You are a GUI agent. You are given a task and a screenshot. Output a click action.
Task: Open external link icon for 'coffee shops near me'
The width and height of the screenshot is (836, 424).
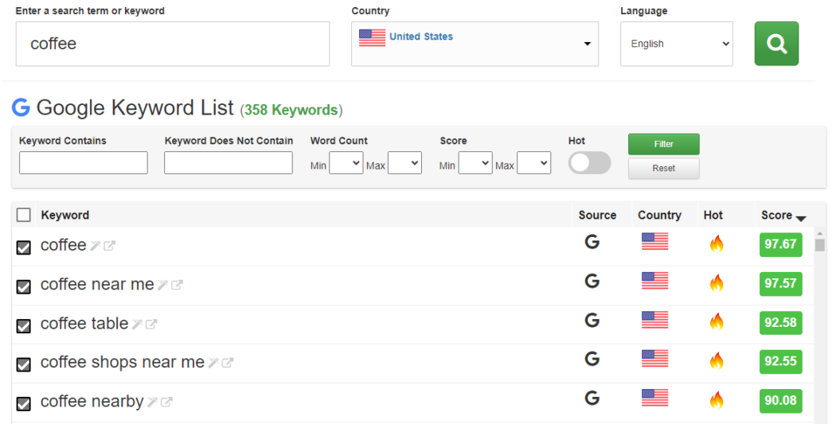coord(228,363)
